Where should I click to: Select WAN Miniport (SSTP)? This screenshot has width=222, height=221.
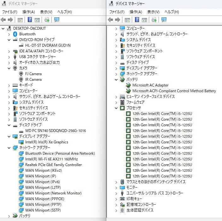(x=43, y=210)
